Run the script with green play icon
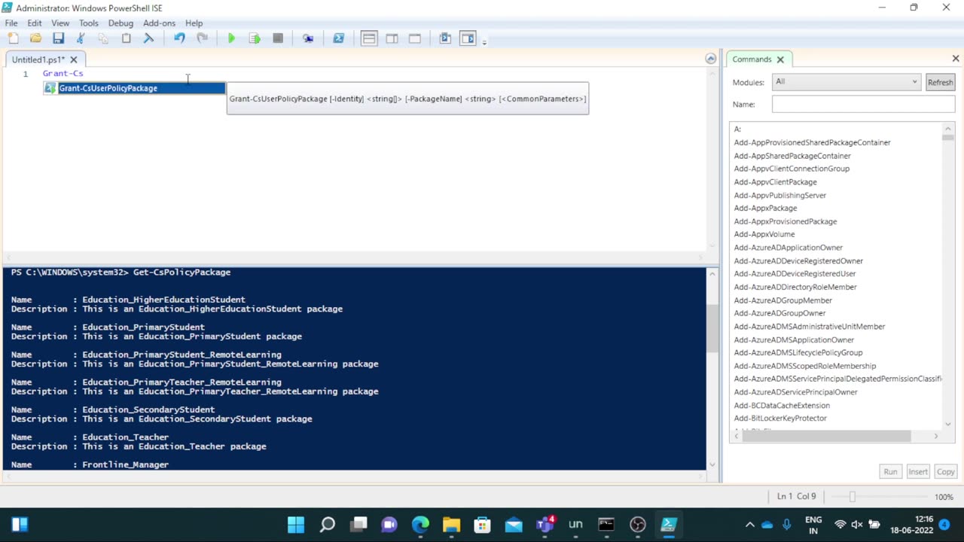The width and height of the screenshot is (964, 542). (231, 38)
